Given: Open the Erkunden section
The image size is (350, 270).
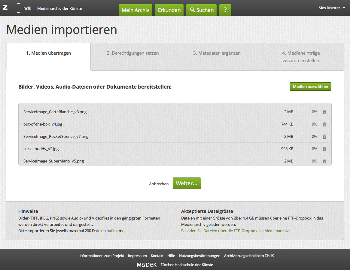Looking at the screenshot, I should click(x=169, y=10).
